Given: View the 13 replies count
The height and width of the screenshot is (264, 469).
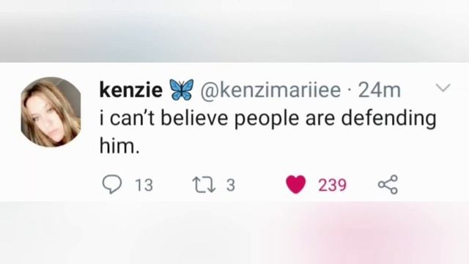Looking at the screenshot, I should [144, 185].
